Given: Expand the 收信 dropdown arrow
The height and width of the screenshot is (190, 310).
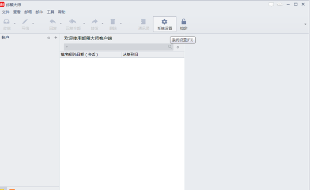Looking at the screenshot, I should pos(15,23).
